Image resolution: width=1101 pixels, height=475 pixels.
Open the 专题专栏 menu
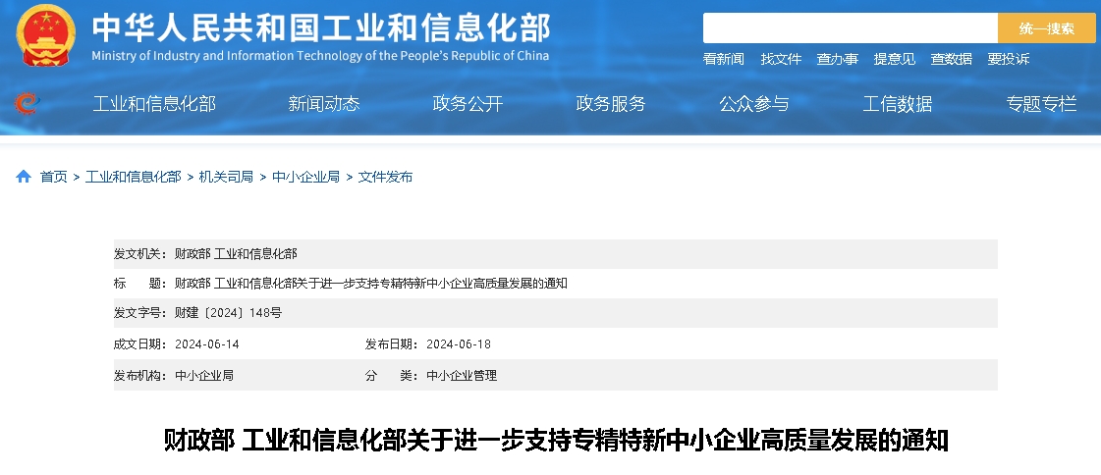[x=1041, y=104]
